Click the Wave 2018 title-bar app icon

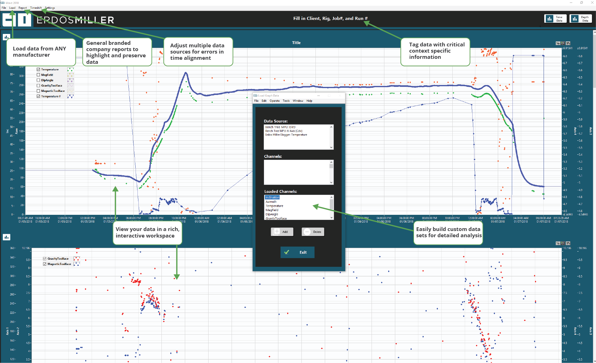tap(2, 3)
